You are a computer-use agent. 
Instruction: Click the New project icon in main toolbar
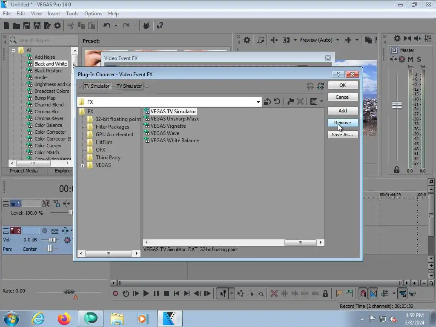click(6, 26)
